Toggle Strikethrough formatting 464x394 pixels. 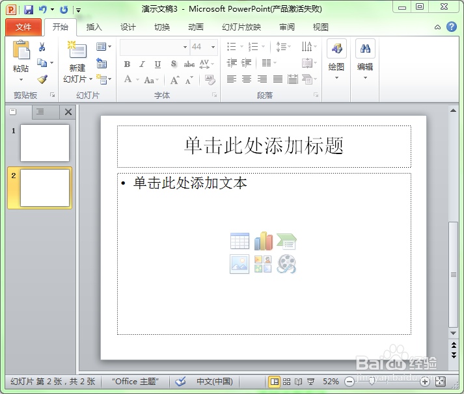189,64
